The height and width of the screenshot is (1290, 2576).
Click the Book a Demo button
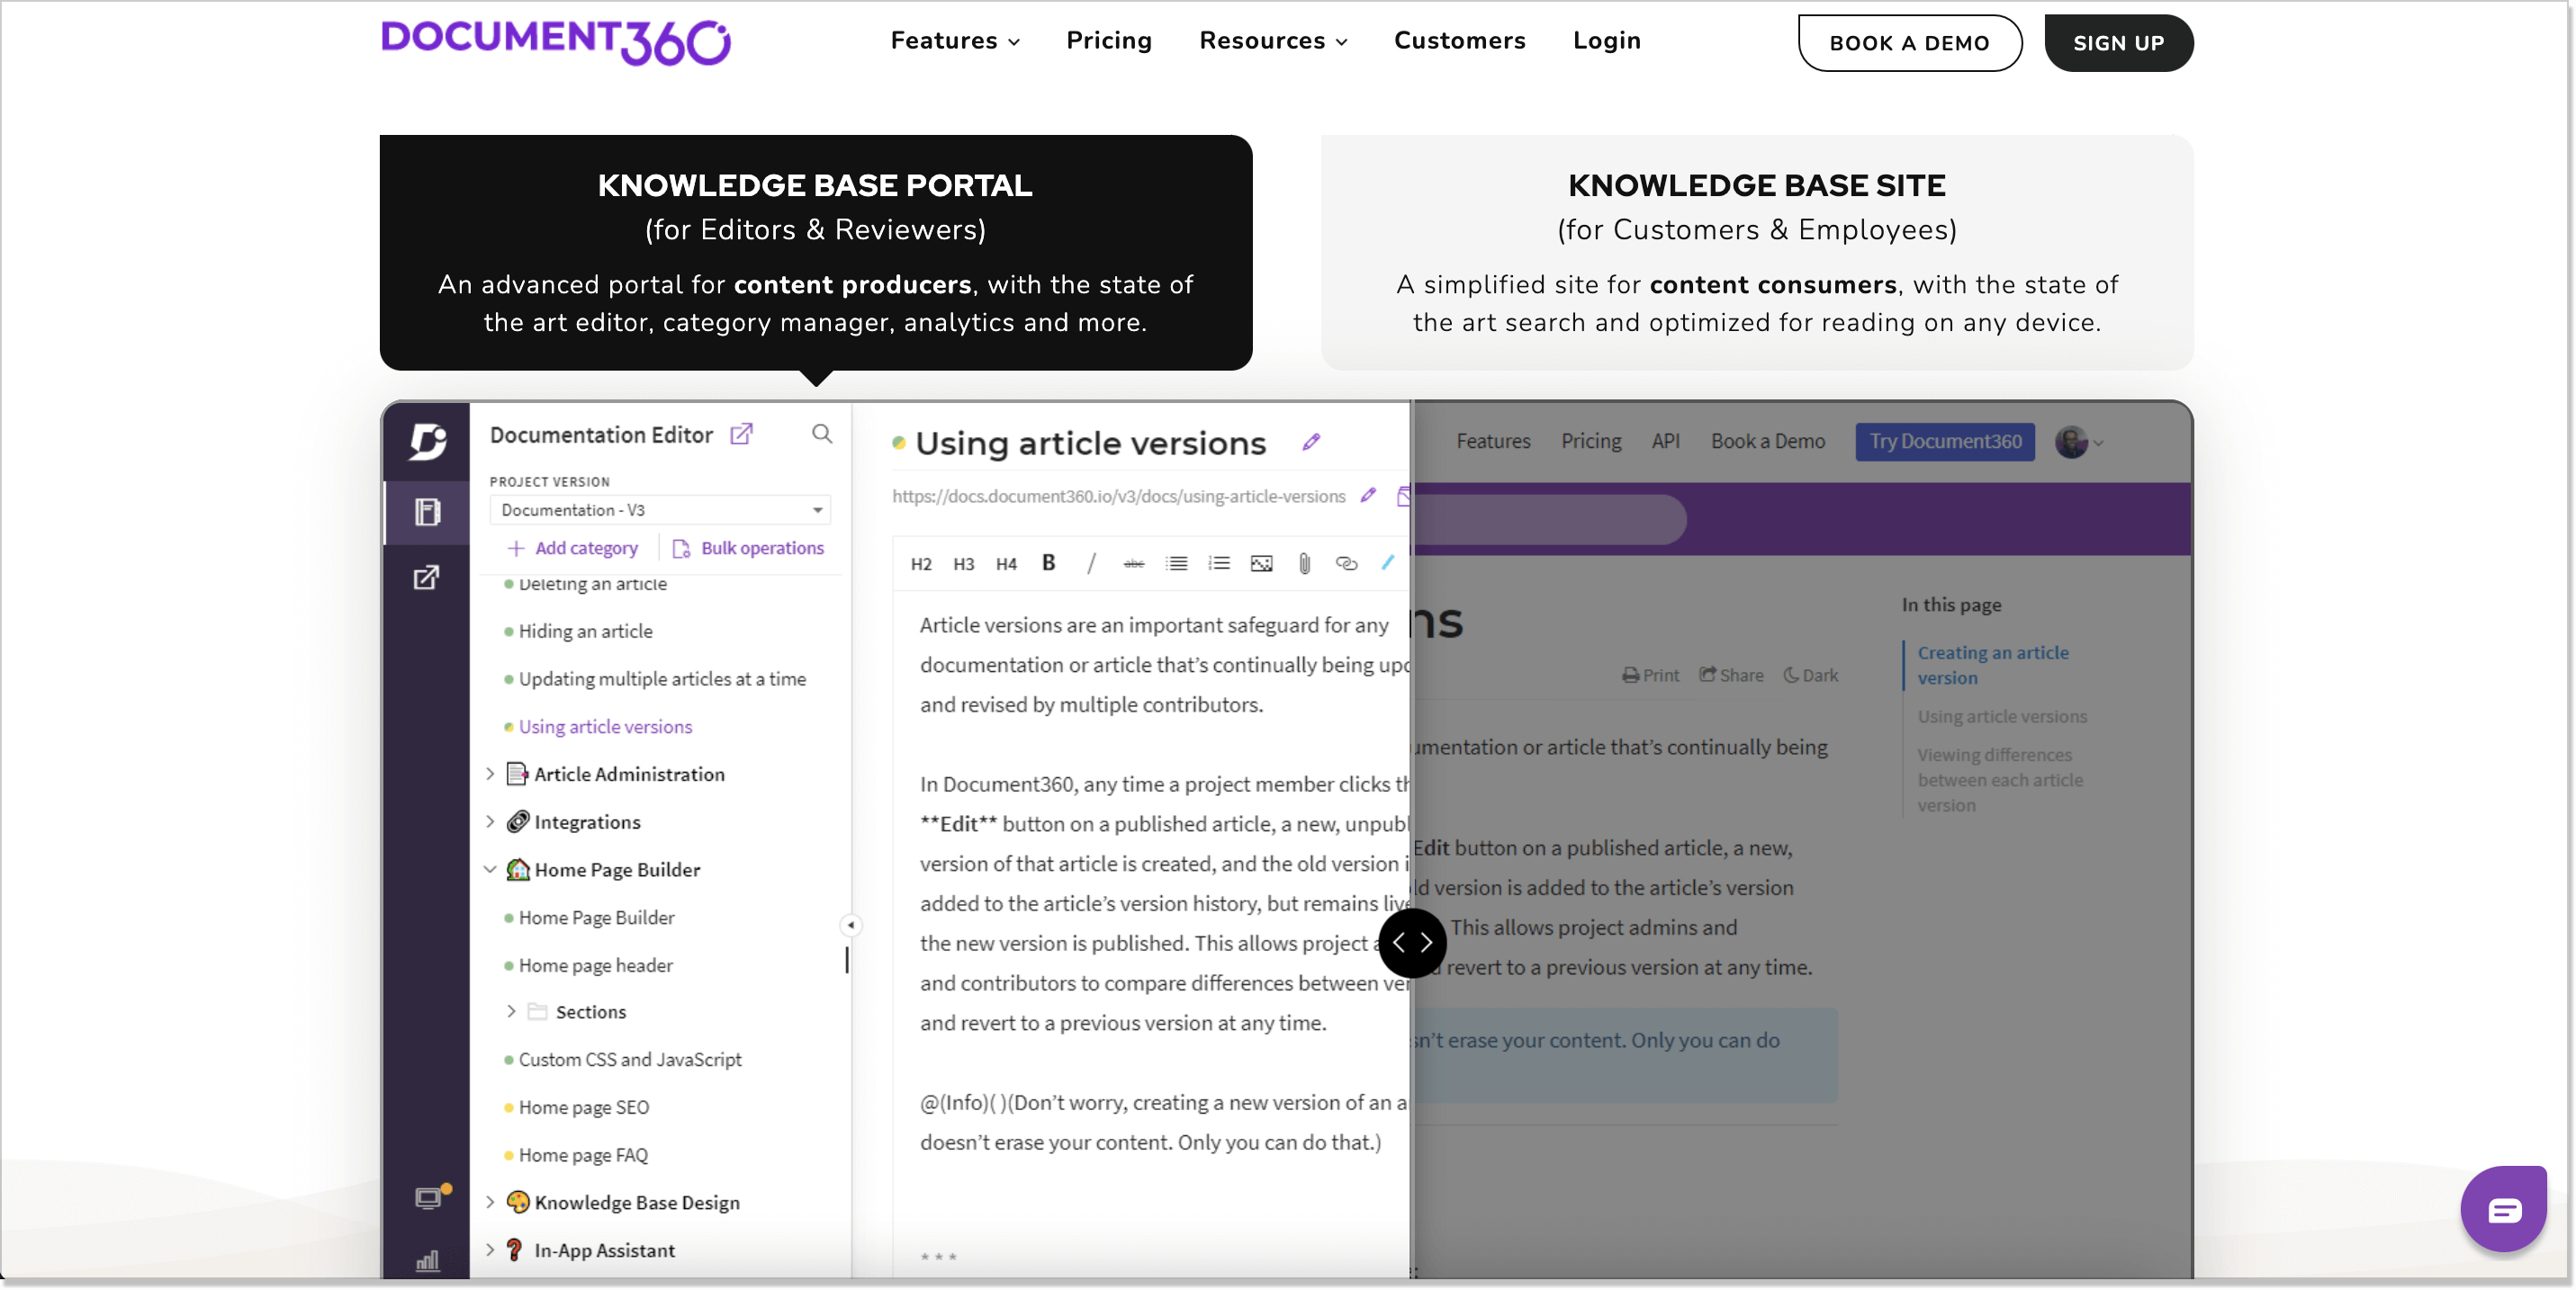pyautogui.click(x=1908, y=43)
